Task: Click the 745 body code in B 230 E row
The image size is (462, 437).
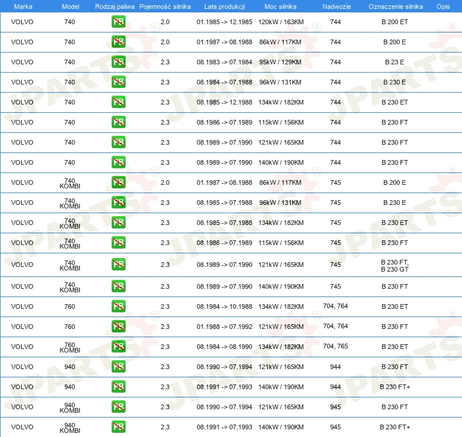Action: click(336, 203)
